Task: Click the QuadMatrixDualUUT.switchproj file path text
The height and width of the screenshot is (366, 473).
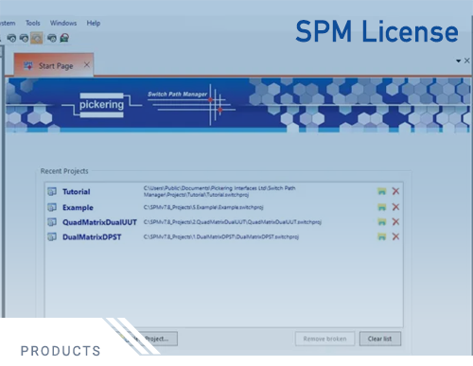Action: (233, 222)
